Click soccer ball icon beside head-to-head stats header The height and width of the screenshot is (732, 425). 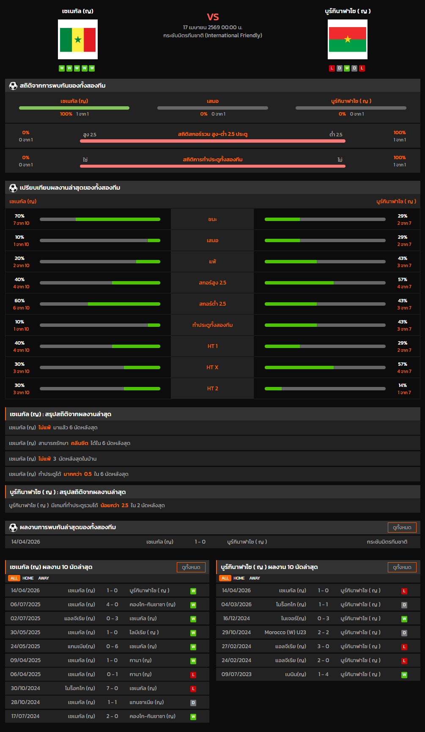click(x=13, y=86)
